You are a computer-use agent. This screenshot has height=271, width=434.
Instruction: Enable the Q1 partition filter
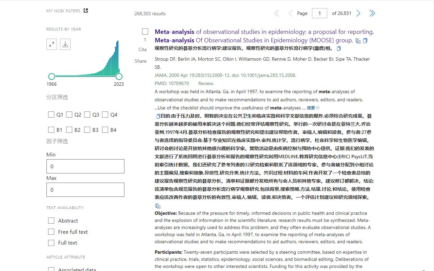tap(51, 114)
